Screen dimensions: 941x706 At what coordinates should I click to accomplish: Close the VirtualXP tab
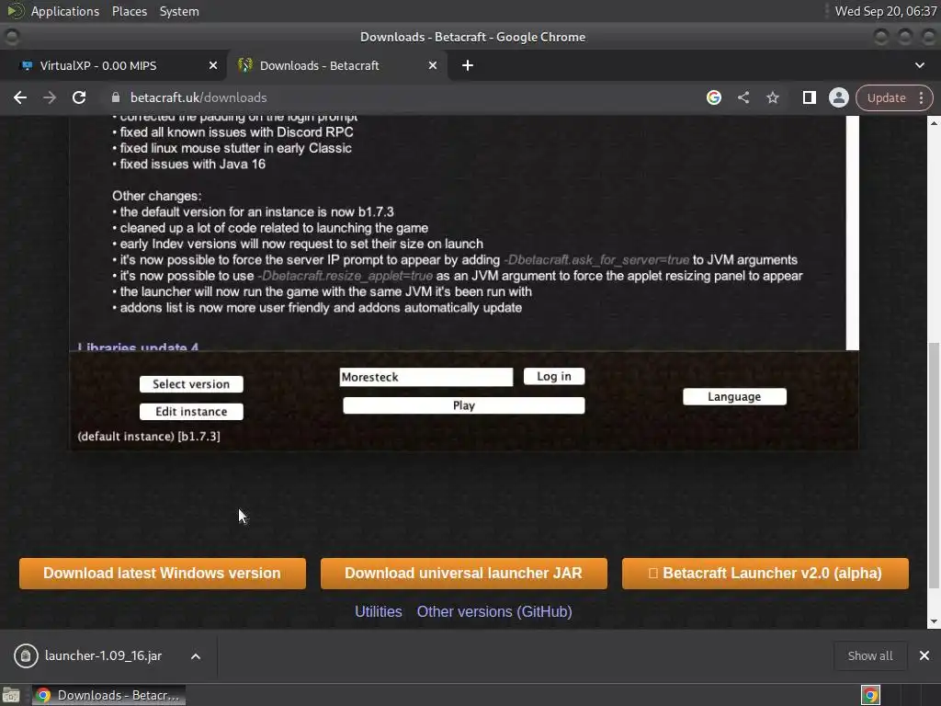(x=213, y=65)
